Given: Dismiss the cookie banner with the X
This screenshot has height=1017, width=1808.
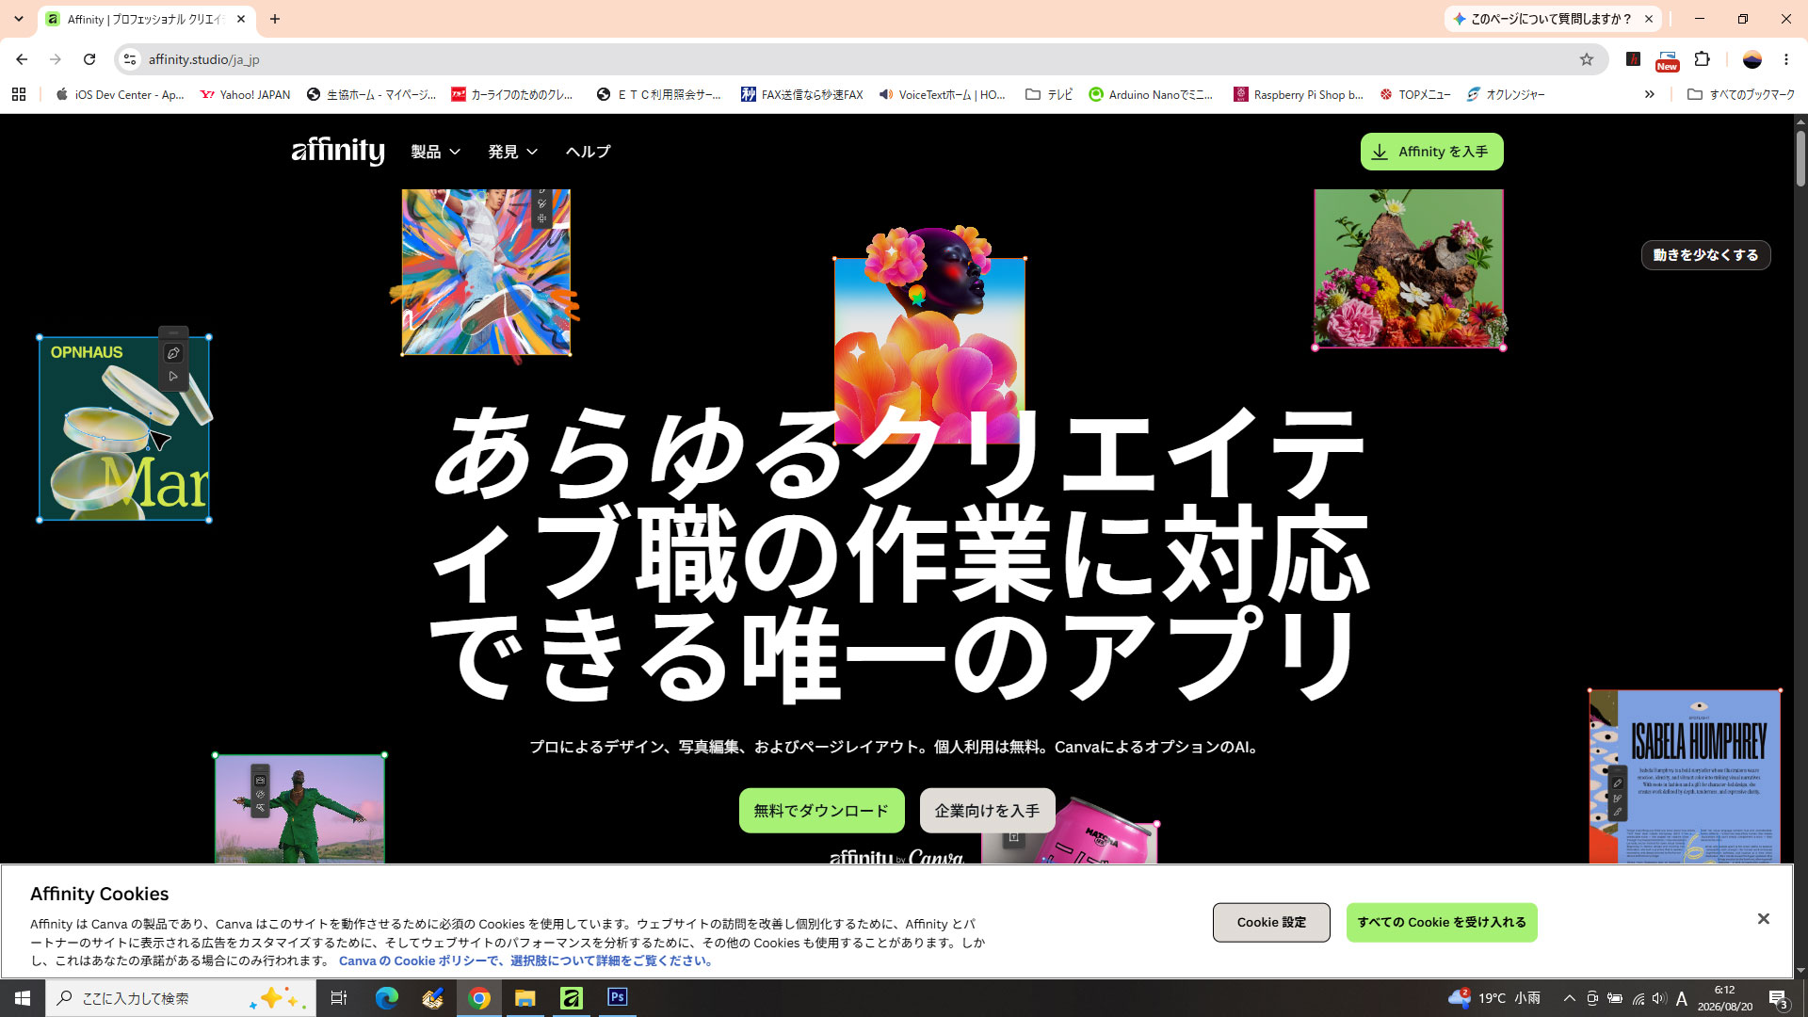Looking at the screenshot, I should point(1764,919).
